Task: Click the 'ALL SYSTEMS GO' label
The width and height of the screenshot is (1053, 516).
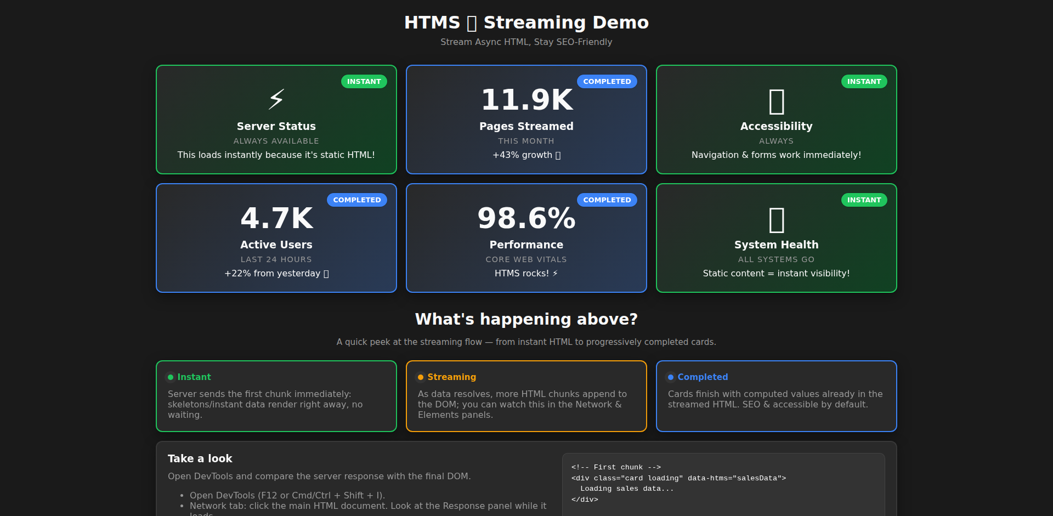Action: (x=777, y=259)
